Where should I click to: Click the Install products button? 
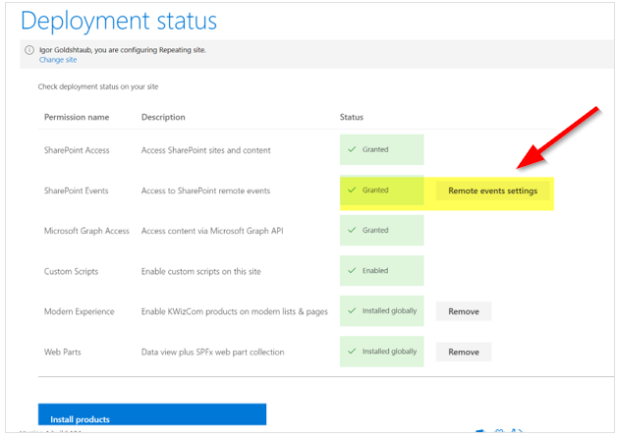tap(152, 414)
